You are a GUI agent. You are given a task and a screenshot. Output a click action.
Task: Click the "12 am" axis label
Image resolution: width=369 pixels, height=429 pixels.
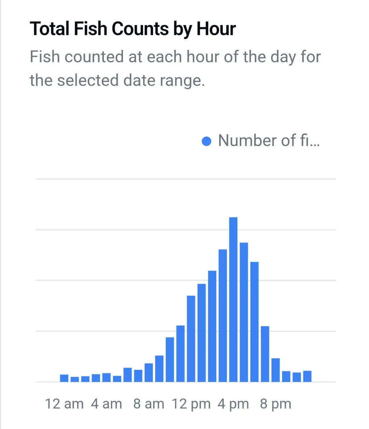click(x=64, y=404)
